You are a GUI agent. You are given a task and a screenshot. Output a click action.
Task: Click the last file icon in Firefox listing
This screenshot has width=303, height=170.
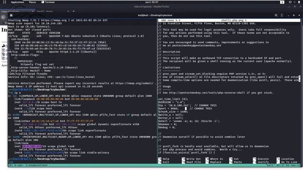(3, 58)
